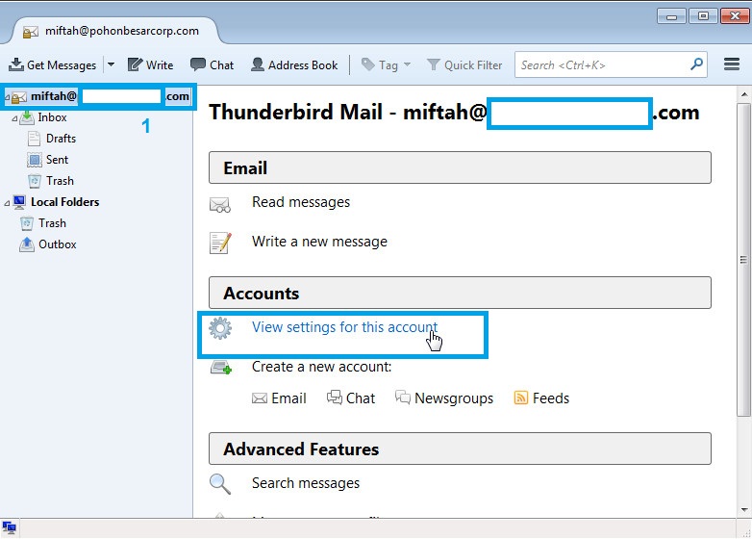The width and height of the screenshot is (752, 539).
Task: Open the Outbox folder
Action: pyautogui.click(x=58, y=244)
